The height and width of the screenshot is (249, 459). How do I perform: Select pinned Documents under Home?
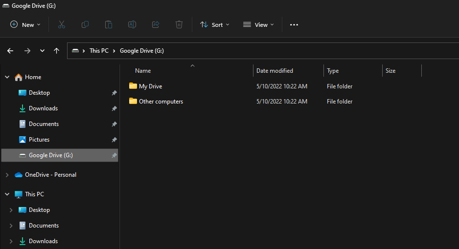(44, 124)
